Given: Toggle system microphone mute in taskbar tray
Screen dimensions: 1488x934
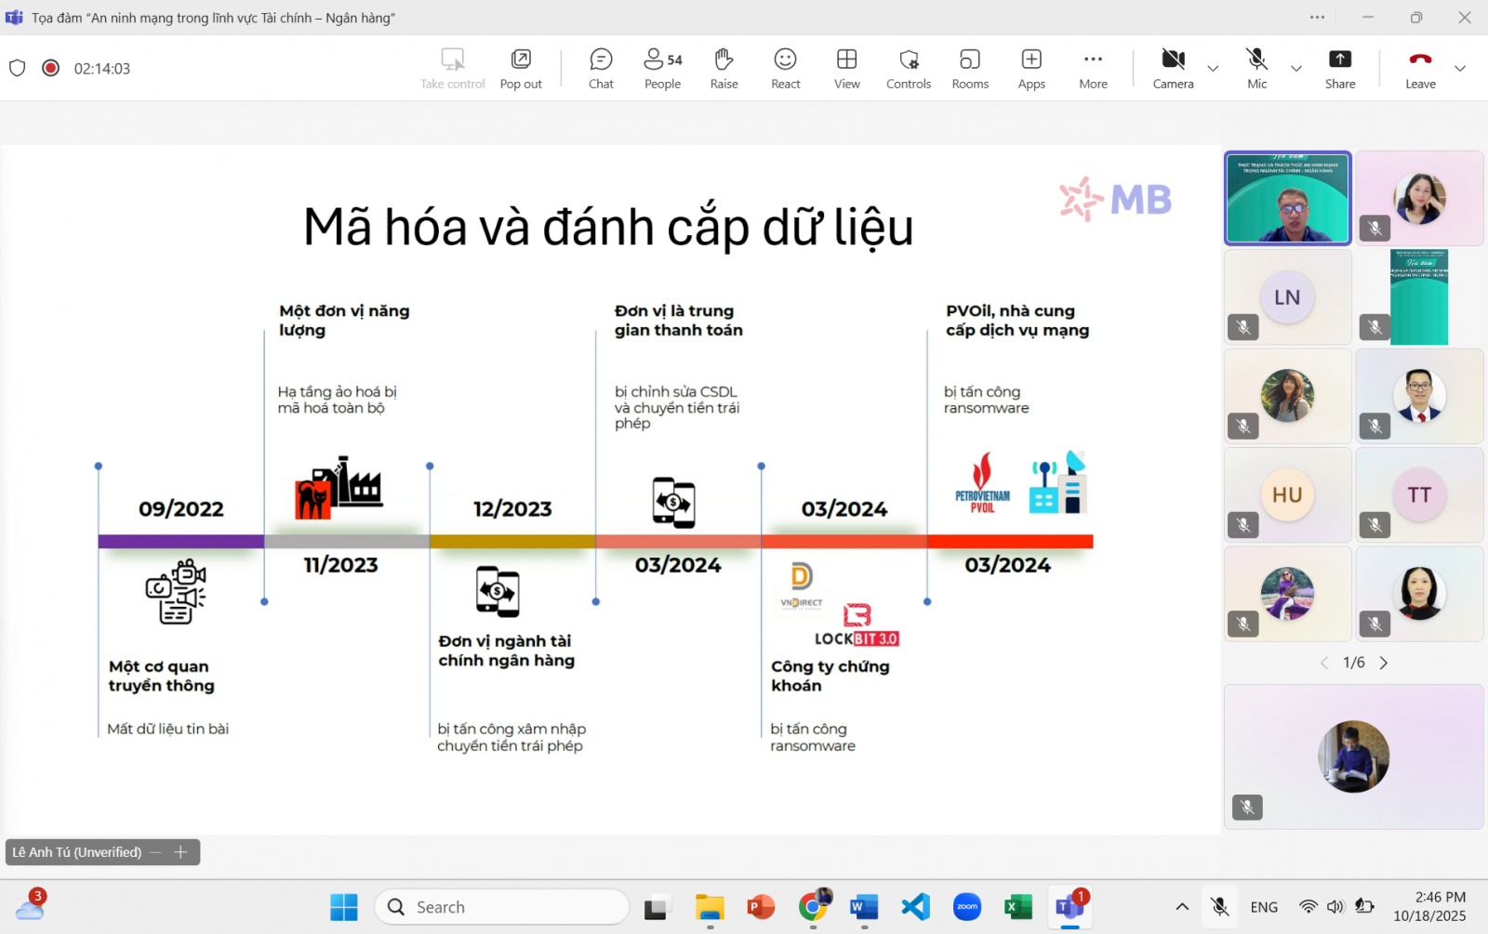Looking at the screenshot, I should pos(1219,907).
